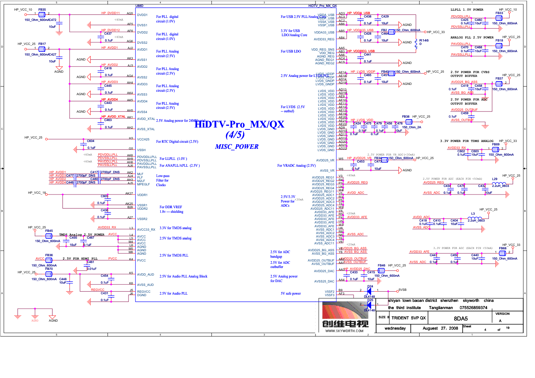
Task: Click 'For RTC Digital circuit (2.5V)' note
Action: tap(177, 142)
